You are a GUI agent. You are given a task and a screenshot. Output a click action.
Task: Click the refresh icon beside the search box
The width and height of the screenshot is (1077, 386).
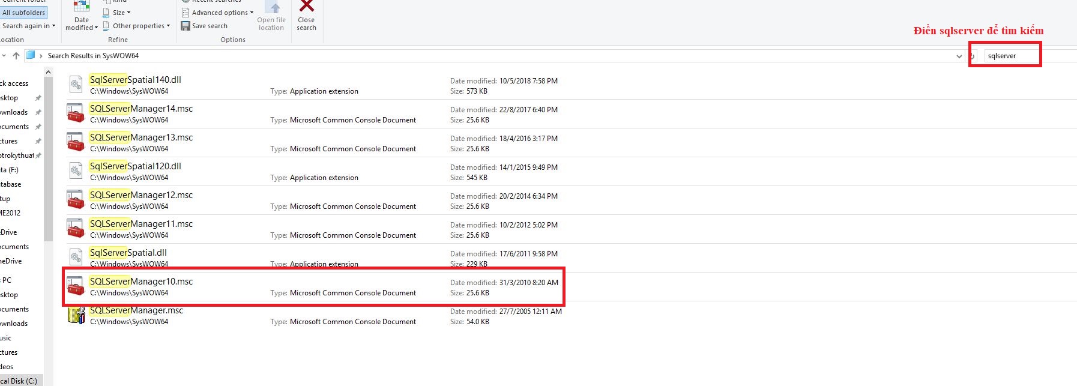tap(972, 56)
